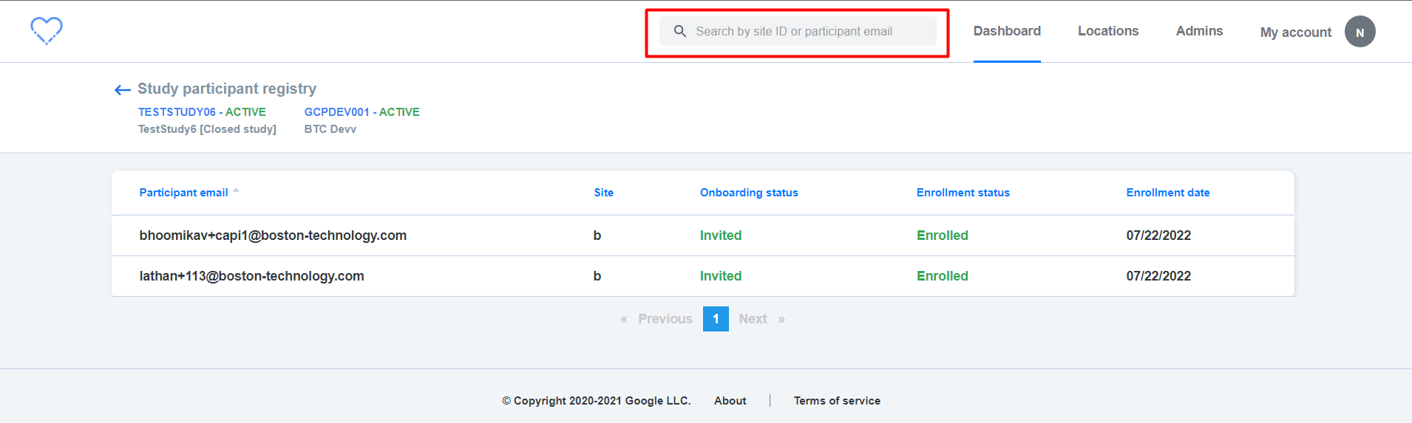Sort by Enrollment status column
This screenshot has height=423, width=1412.
pyautogui.click(x=963, y=193)
